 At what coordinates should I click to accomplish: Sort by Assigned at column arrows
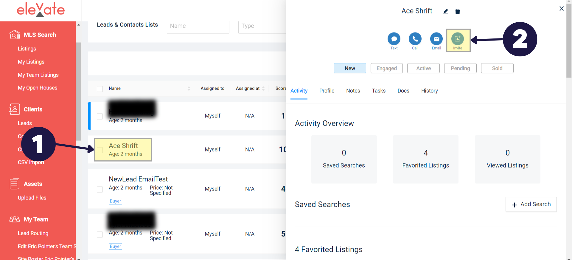[x=263, y=89]
